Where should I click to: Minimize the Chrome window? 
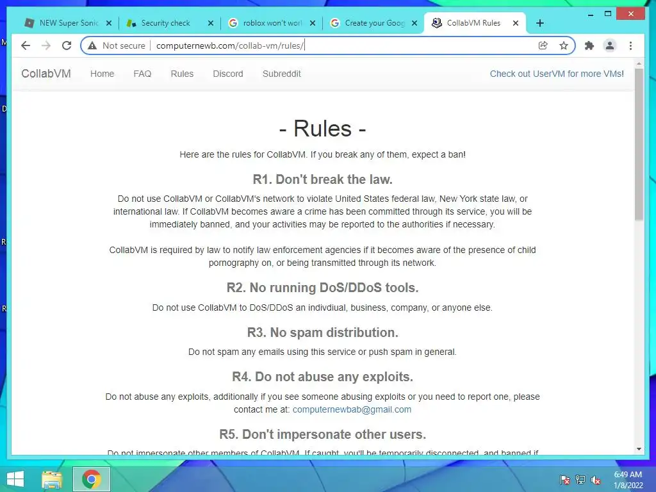click(590, 15)
